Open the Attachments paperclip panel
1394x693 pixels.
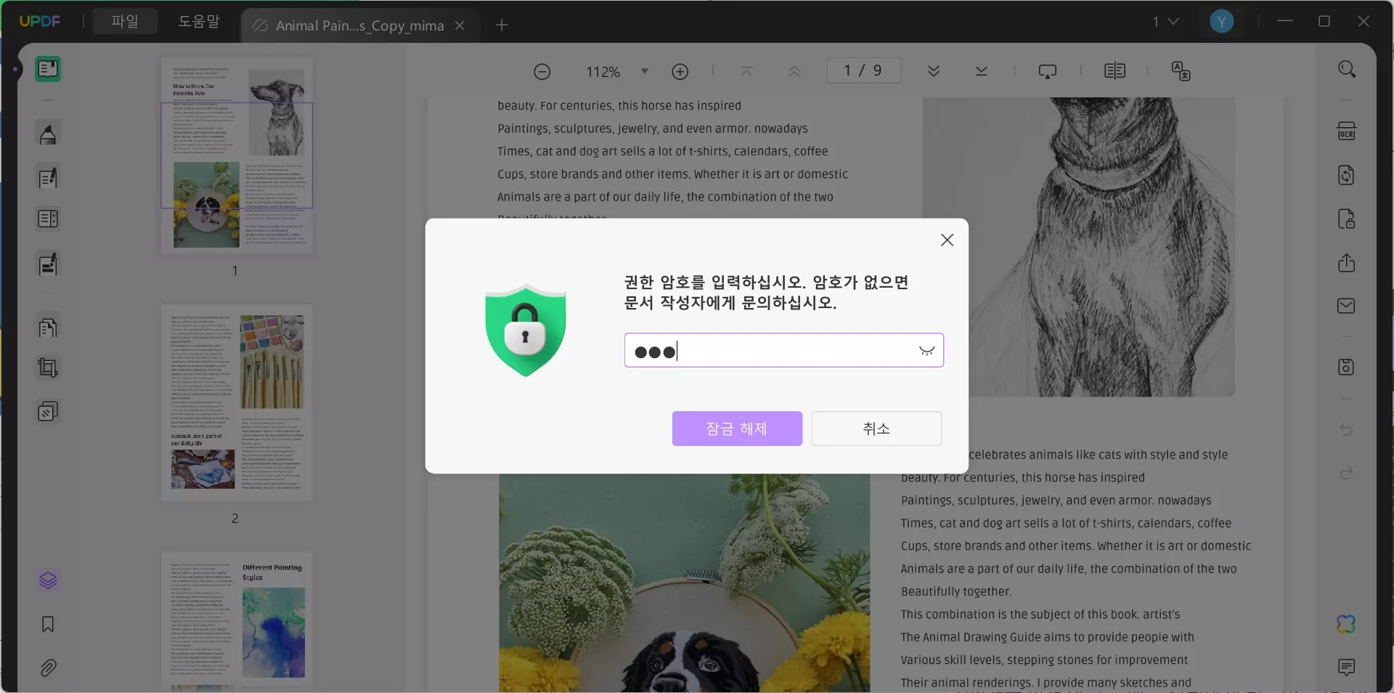pyautogui.click(x=48, y=668)
